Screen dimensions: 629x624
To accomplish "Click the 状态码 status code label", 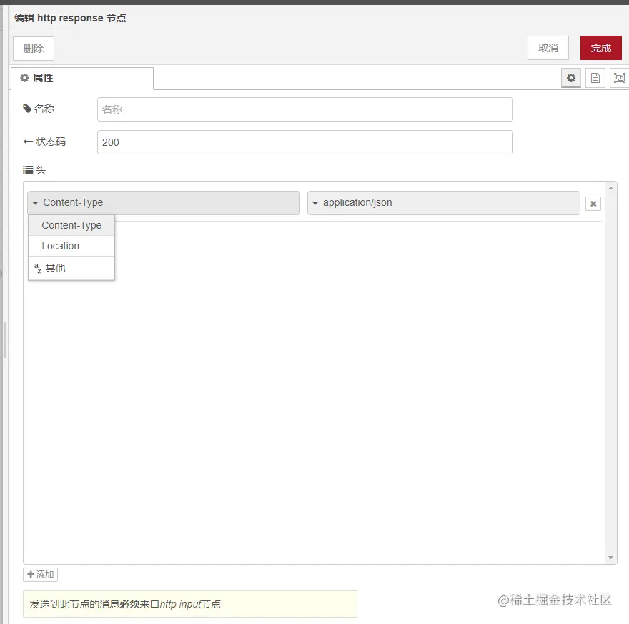I will [44, 142].
